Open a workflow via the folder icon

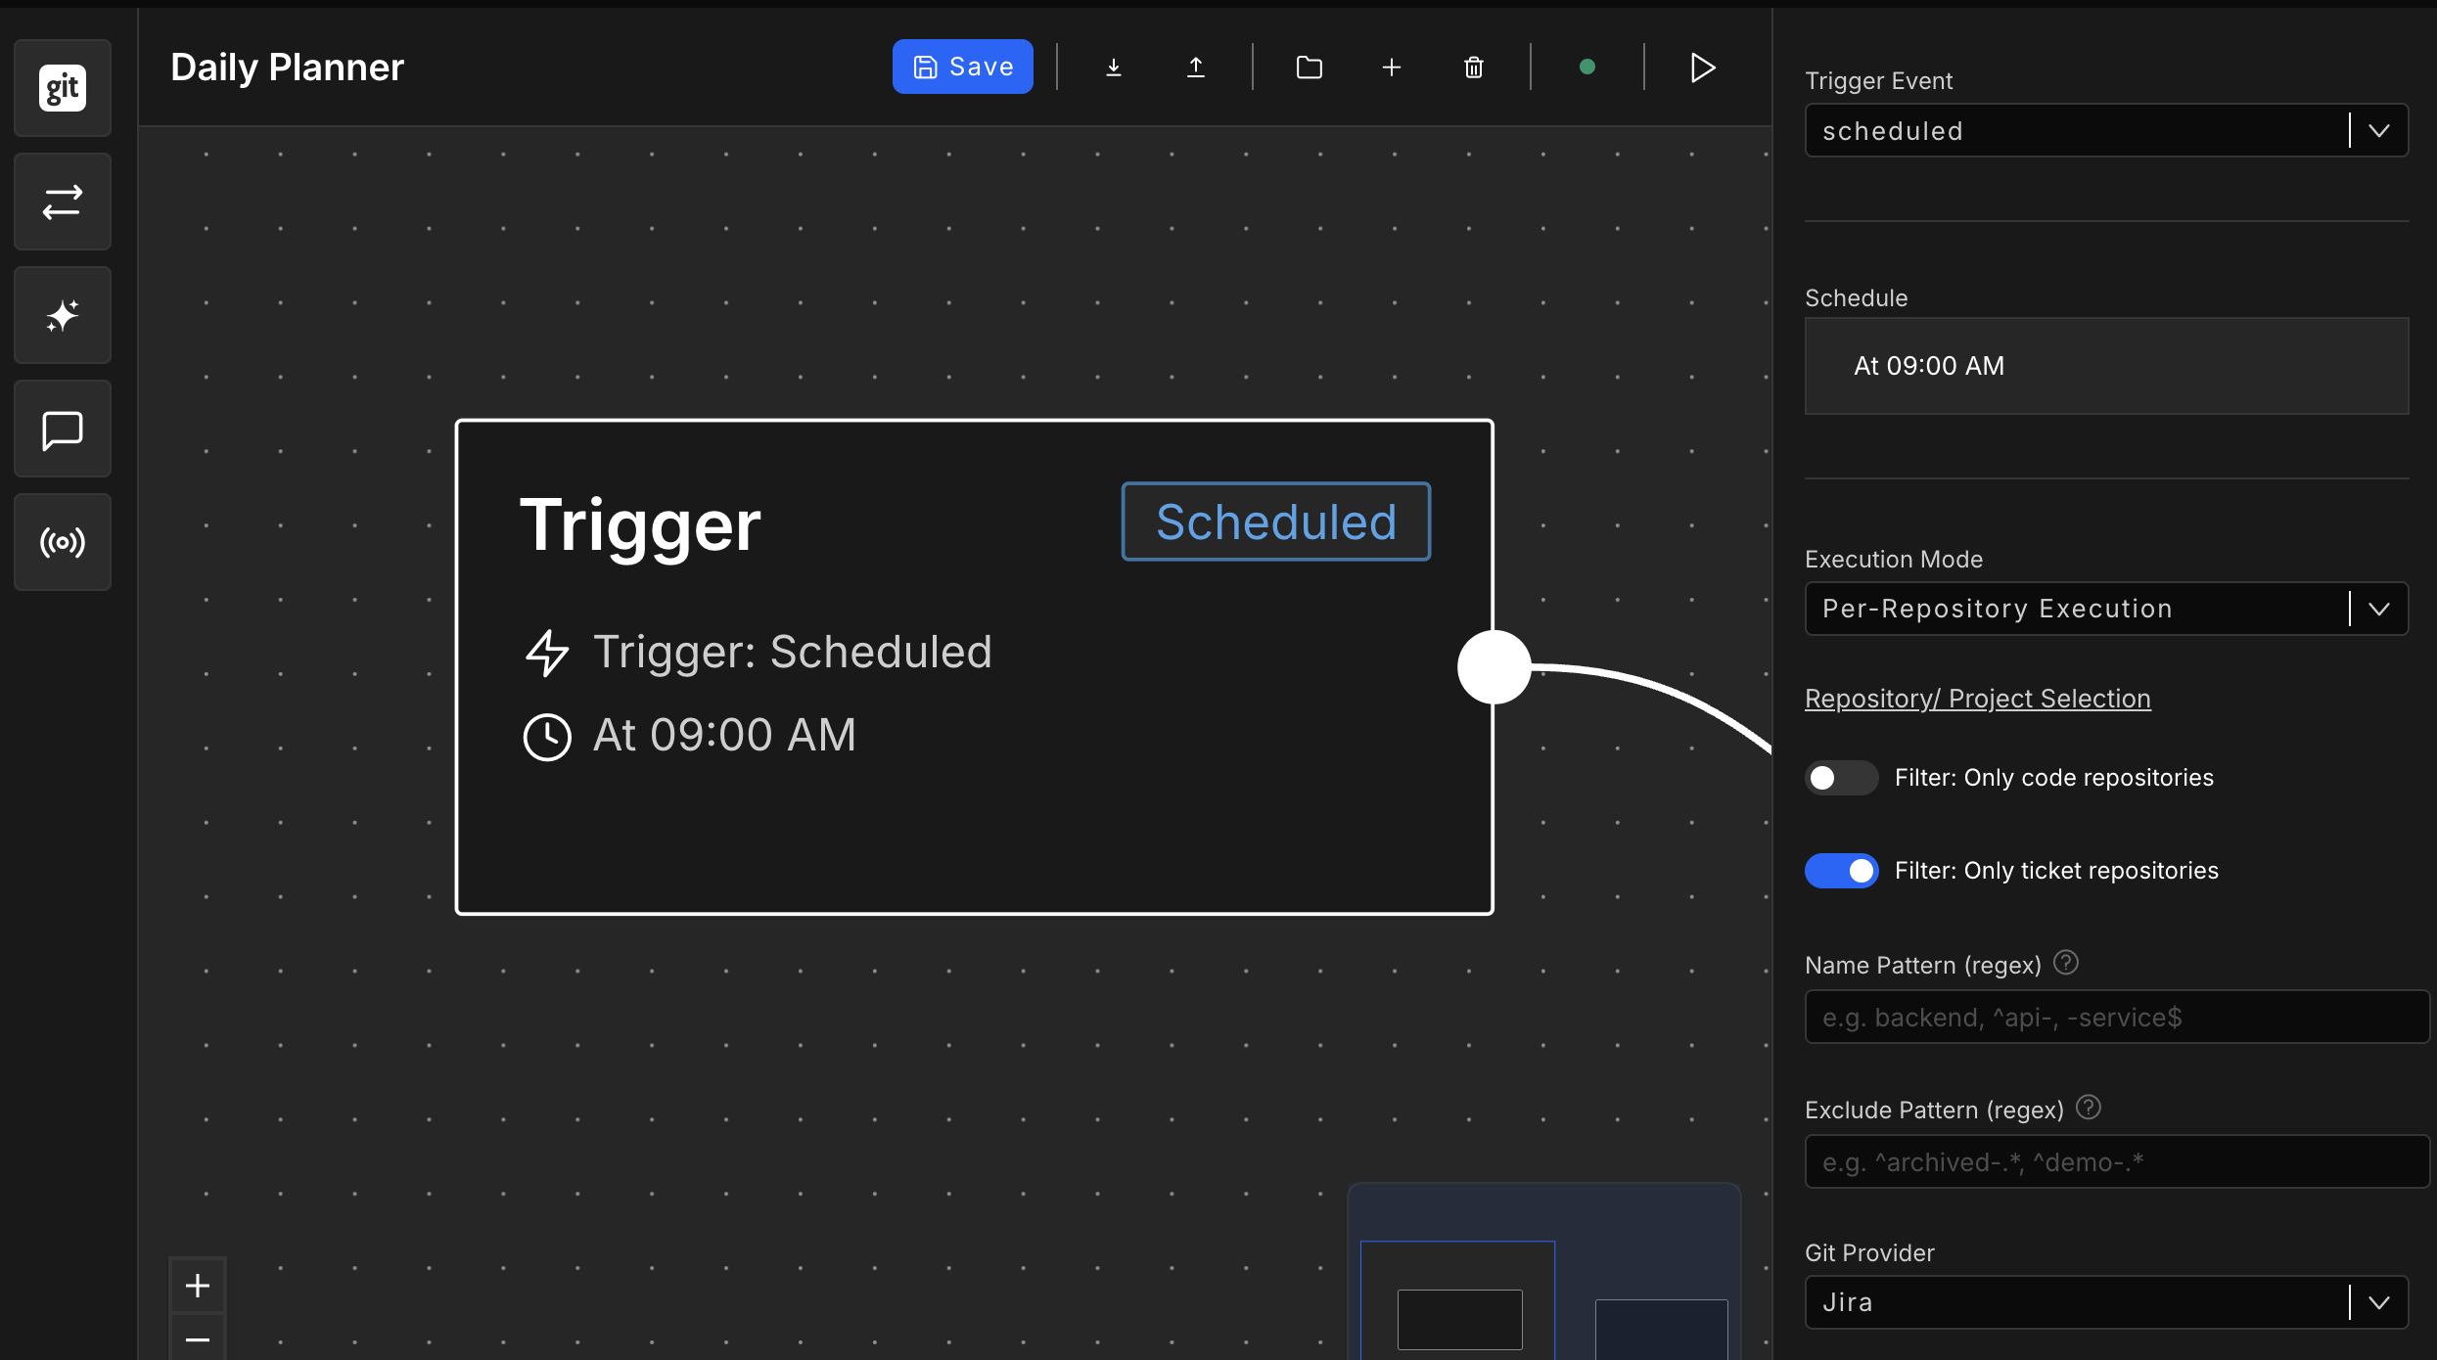pyautogui.click(x=1310, y=67)
